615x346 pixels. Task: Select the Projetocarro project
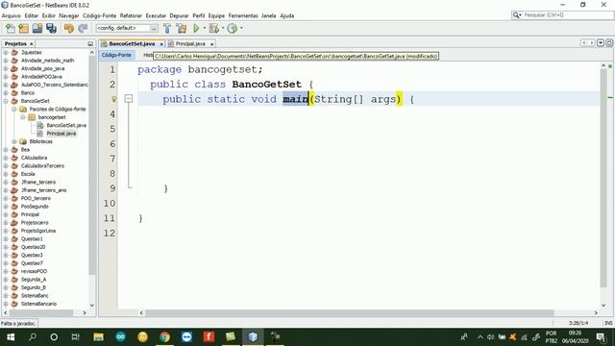pyautogui.click(x=35, y=223)
